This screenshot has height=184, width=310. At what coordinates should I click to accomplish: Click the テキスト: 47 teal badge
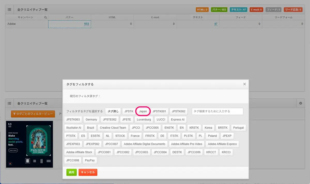[x=238, y=10]
